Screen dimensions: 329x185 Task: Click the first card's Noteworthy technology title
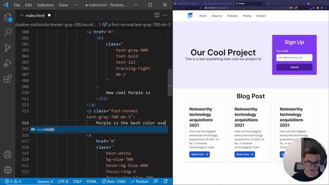coord(201,117)
